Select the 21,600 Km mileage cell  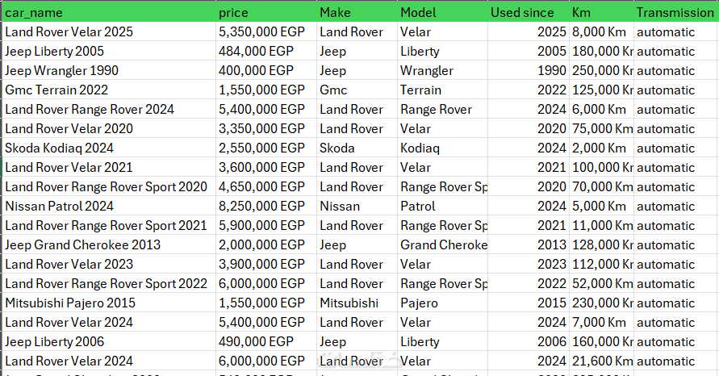click(x=601, y=361)
